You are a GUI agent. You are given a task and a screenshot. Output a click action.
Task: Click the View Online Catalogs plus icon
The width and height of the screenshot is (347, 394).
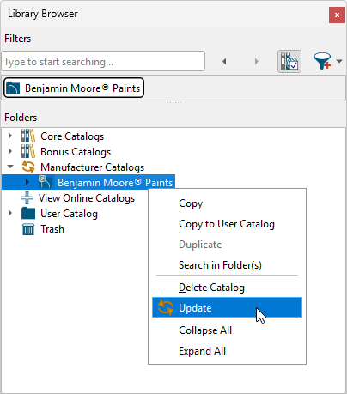(27, 197)
